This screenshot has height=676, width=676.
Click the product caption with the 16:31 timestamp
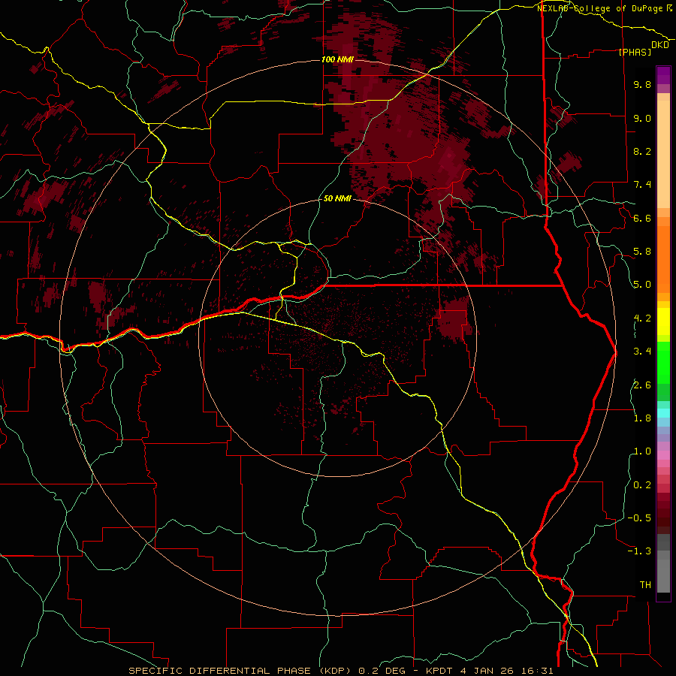[340, 671]
